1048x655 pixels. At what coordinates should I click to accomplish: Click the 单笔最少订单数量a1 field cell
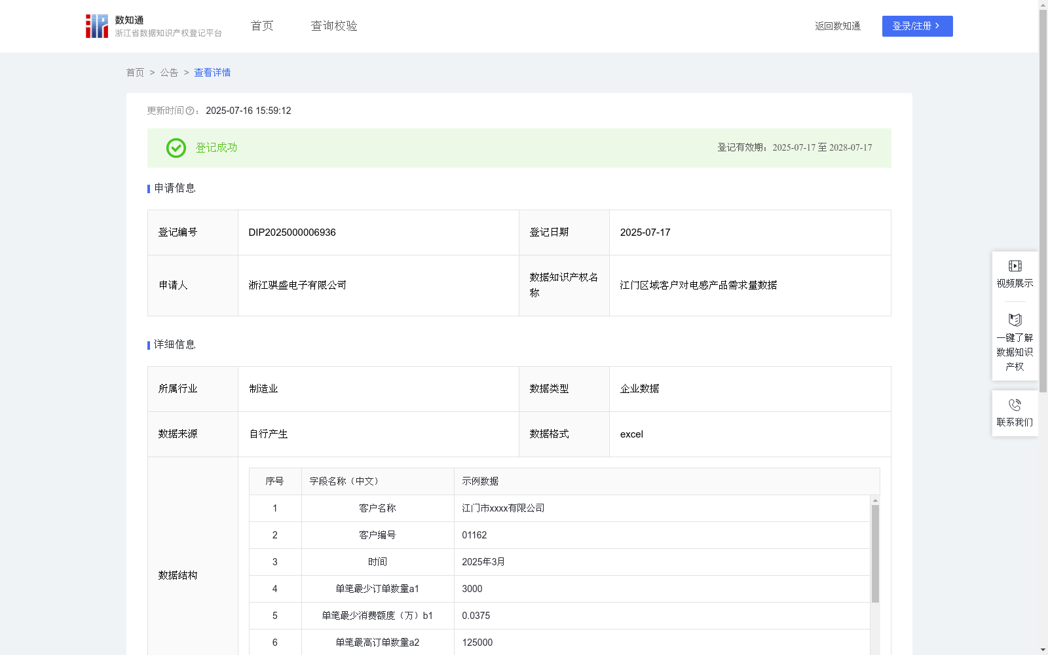point(377,589)
